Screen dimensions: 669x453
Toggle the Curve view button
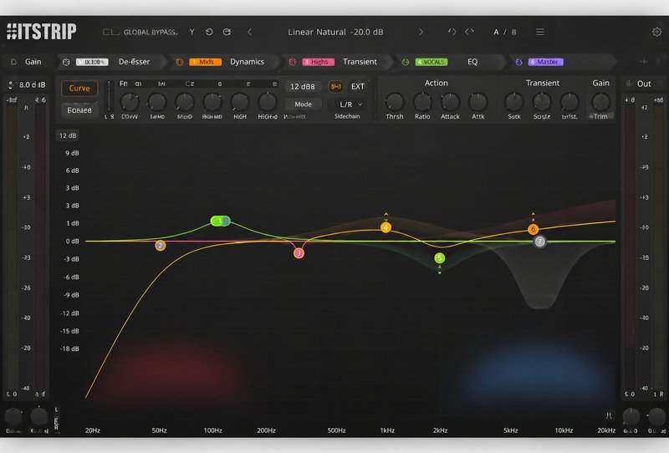79,89
